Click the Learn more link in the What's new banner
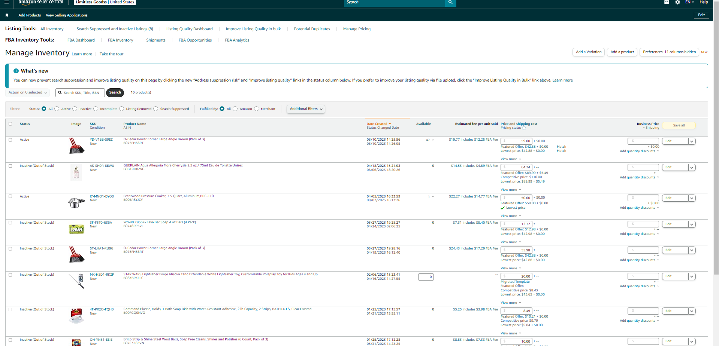This screenshot has height=346, width=719. 562,80
